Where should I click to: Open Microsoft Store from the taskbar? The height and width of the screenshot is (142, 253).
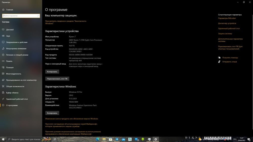[x=111, y=139]
